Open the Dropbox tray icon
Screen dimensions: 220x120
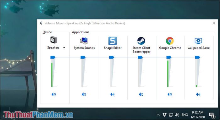(164, 115)
